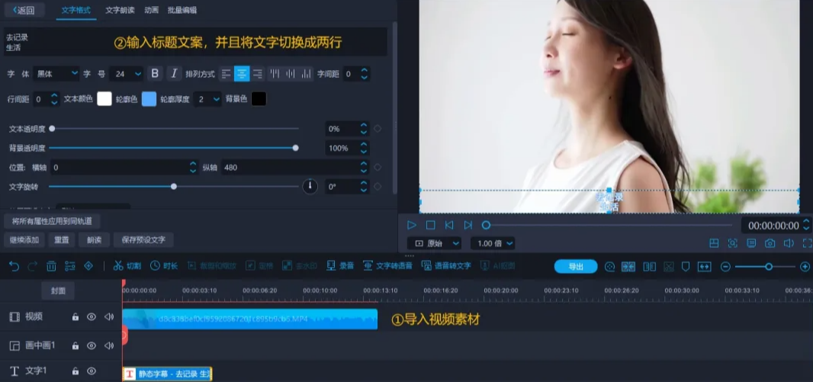Adjust the 字间距 letter spacing stepper
The height and width of the screenshot is (382, 813).
point(365,74)
